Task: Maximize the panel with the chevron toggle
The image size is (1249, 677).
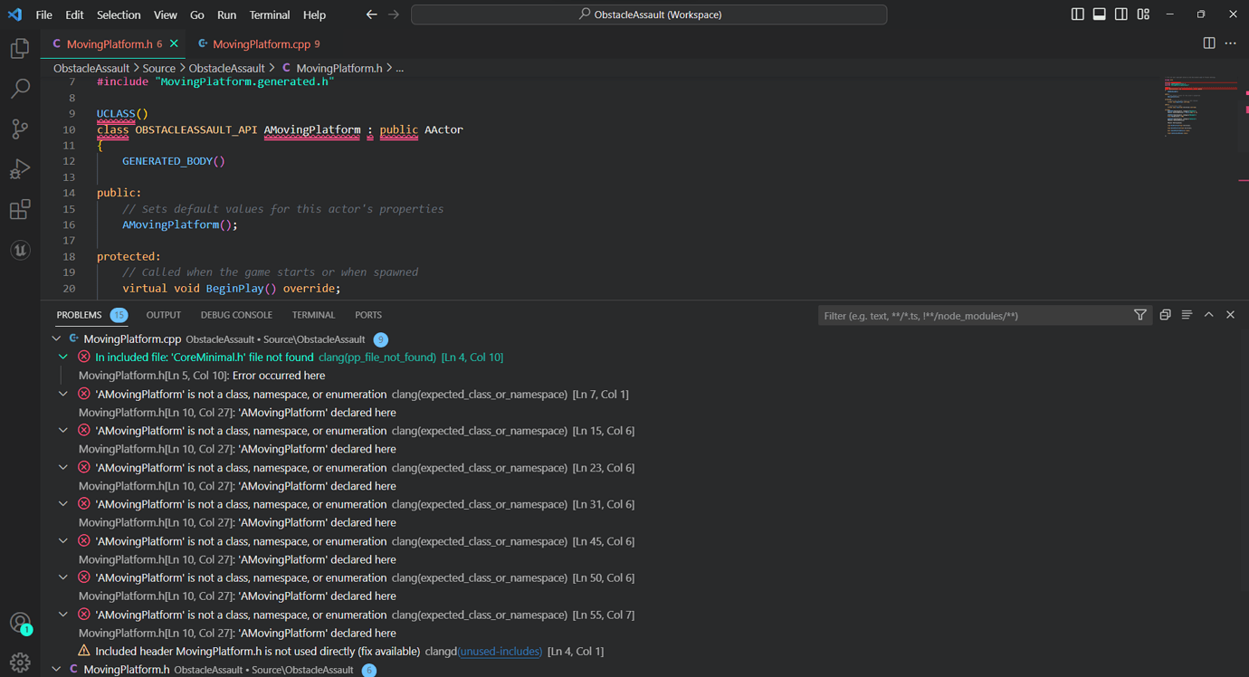Action: 1208,314
